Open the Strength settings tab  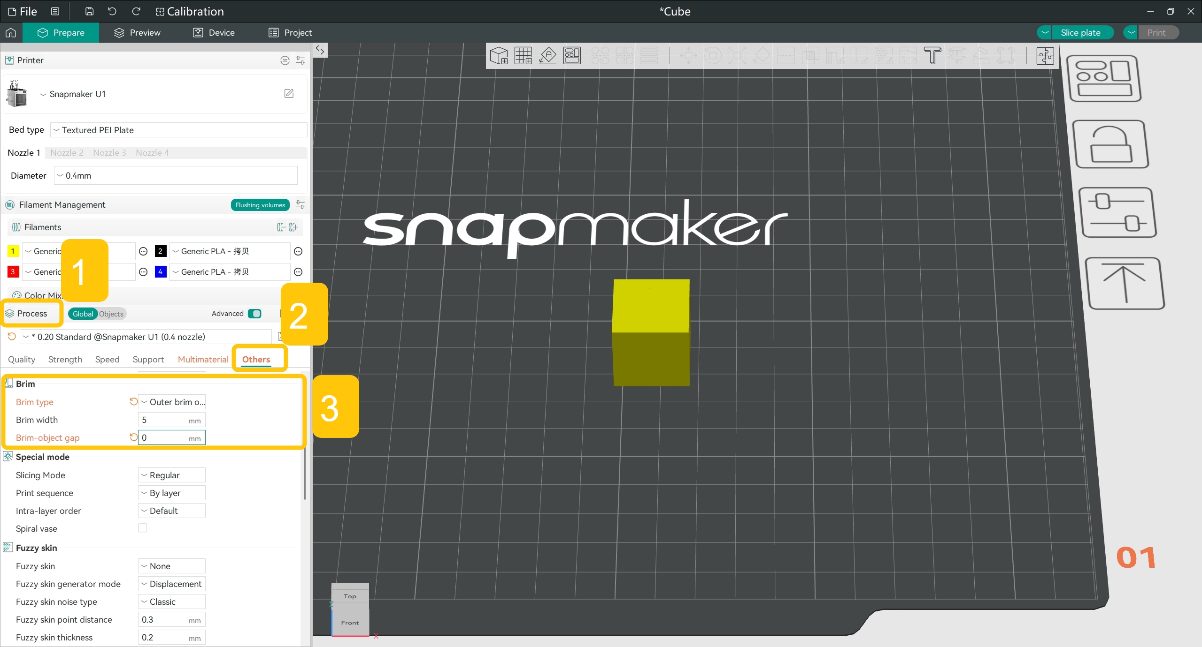[65, 359]
